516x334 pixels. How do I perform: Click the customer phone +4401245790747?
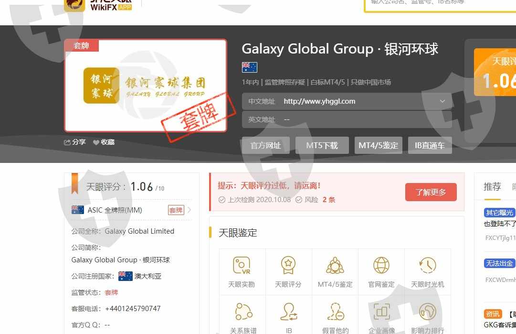(x=133, y=309)
